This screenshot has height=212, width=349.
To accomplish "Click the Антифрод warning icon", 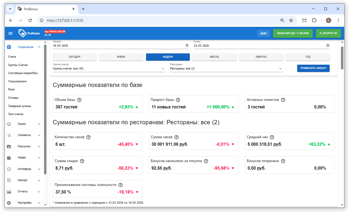I will (x=9, y=169).
